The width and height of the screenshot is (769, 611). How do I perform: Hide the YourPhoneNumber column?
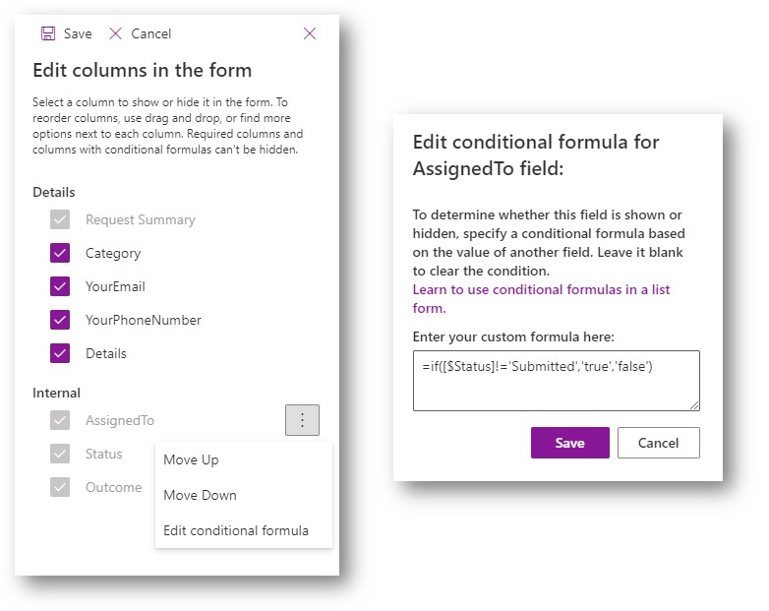pyautogui.click(x=60, y=320)
